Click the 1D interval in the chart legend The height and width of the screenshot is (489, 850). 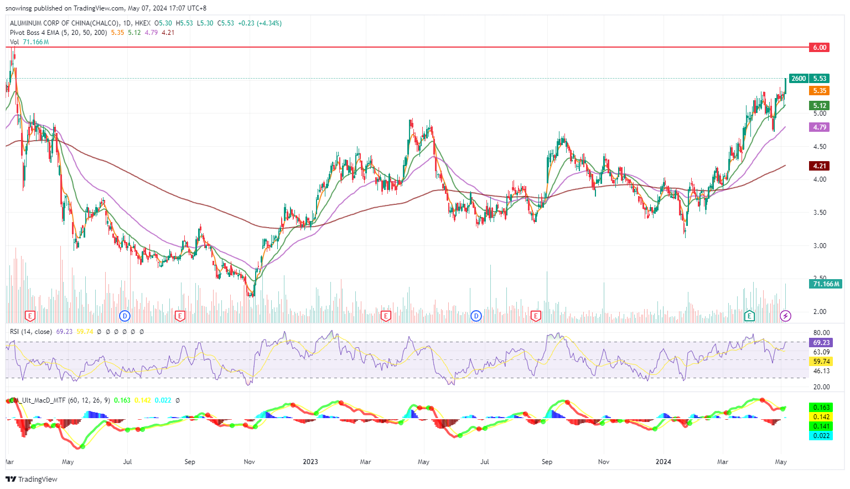tap(127, 23)
